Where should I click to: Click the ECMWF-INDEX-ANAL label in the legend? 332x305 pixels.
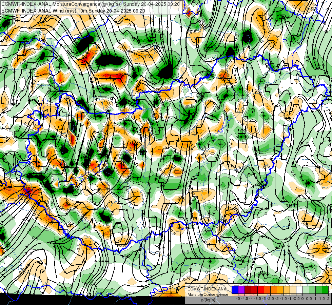[x=208, y=289]
